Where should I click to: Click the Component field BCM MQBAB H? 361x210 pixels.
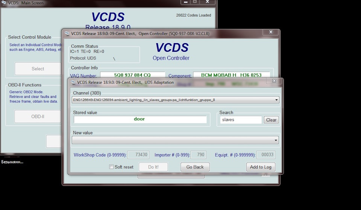pyautogui.click(x=231, y=75)
